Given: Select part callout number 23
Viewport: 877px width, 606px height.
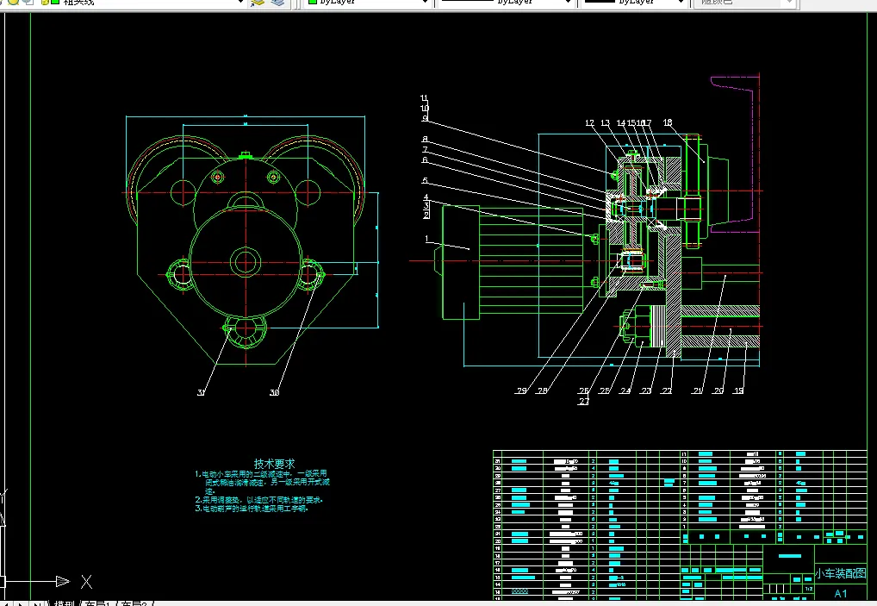Looking at the screenshot, I should (646, 390).
